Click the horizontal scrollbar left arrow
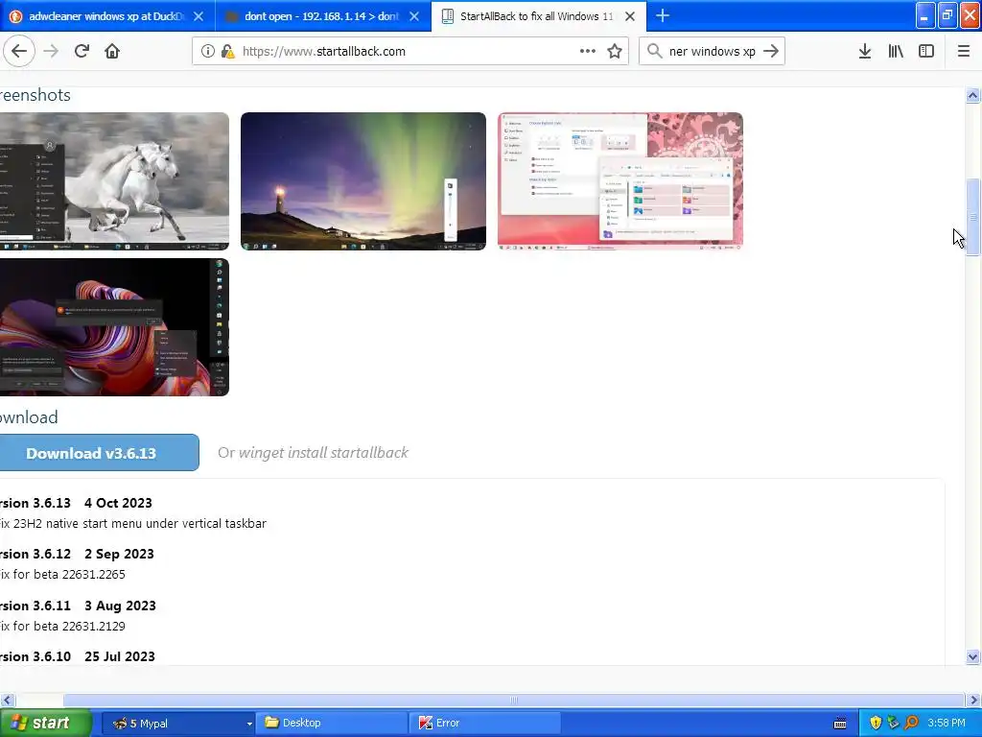 7,700
